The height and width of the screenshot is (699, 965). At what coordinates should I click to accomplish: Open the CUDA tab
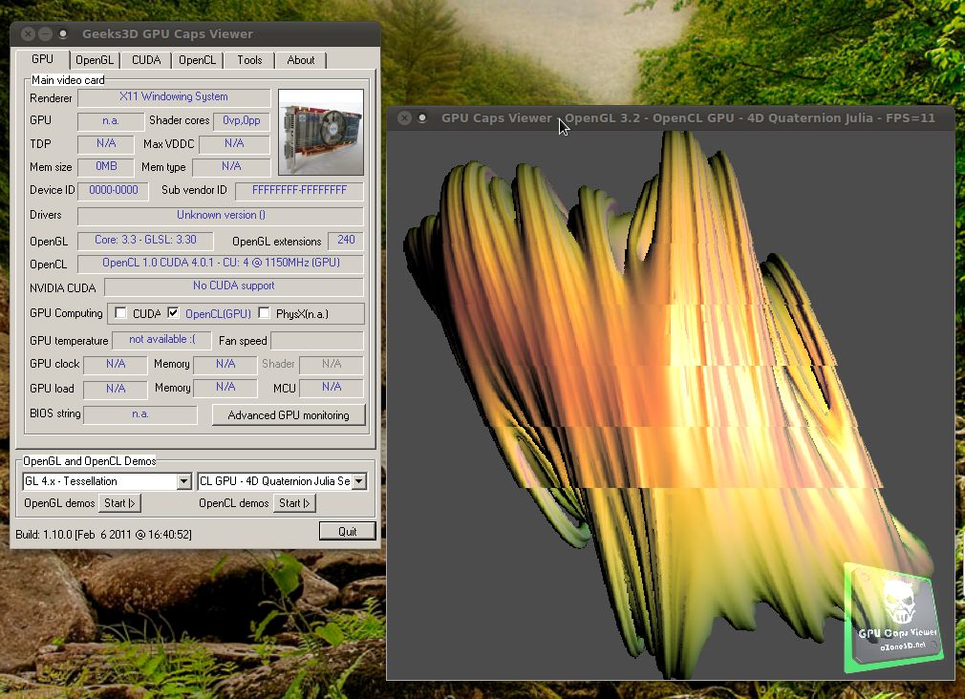point(146,60)
